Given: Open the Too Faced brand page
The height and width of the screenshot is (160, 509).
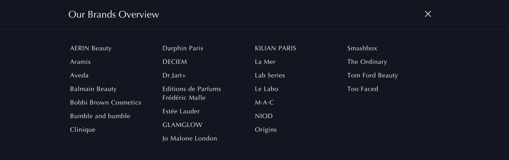Looking at the screenshot, I should point(363,89).
